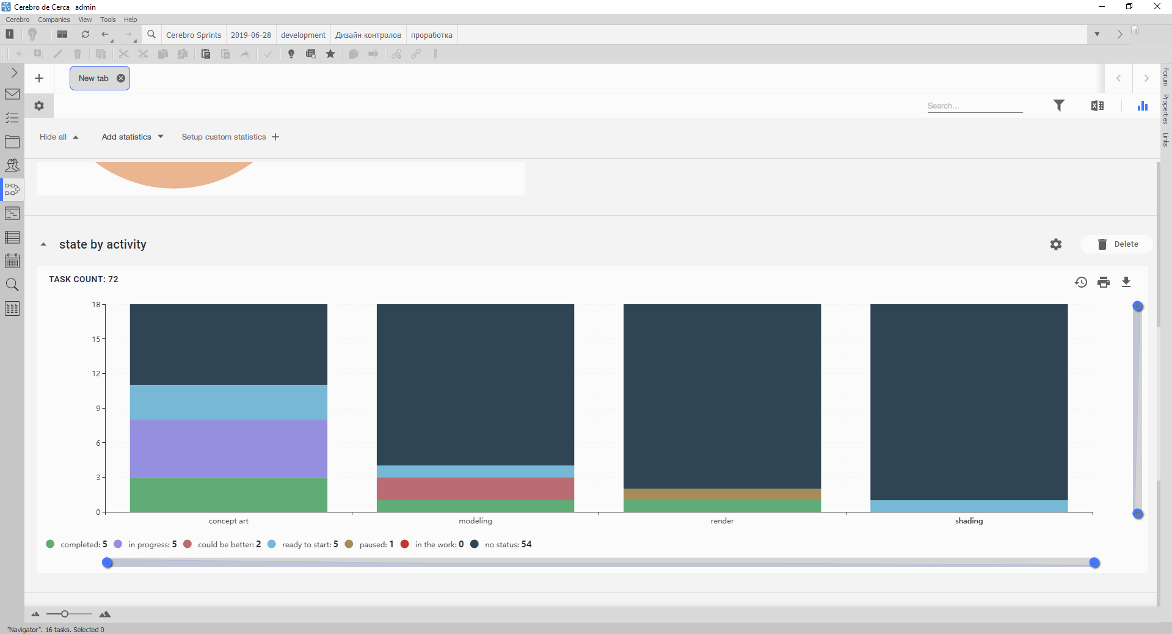Open the Tools menu
1172x634 pixels.
pyautogui.click(x=108, y=20)
